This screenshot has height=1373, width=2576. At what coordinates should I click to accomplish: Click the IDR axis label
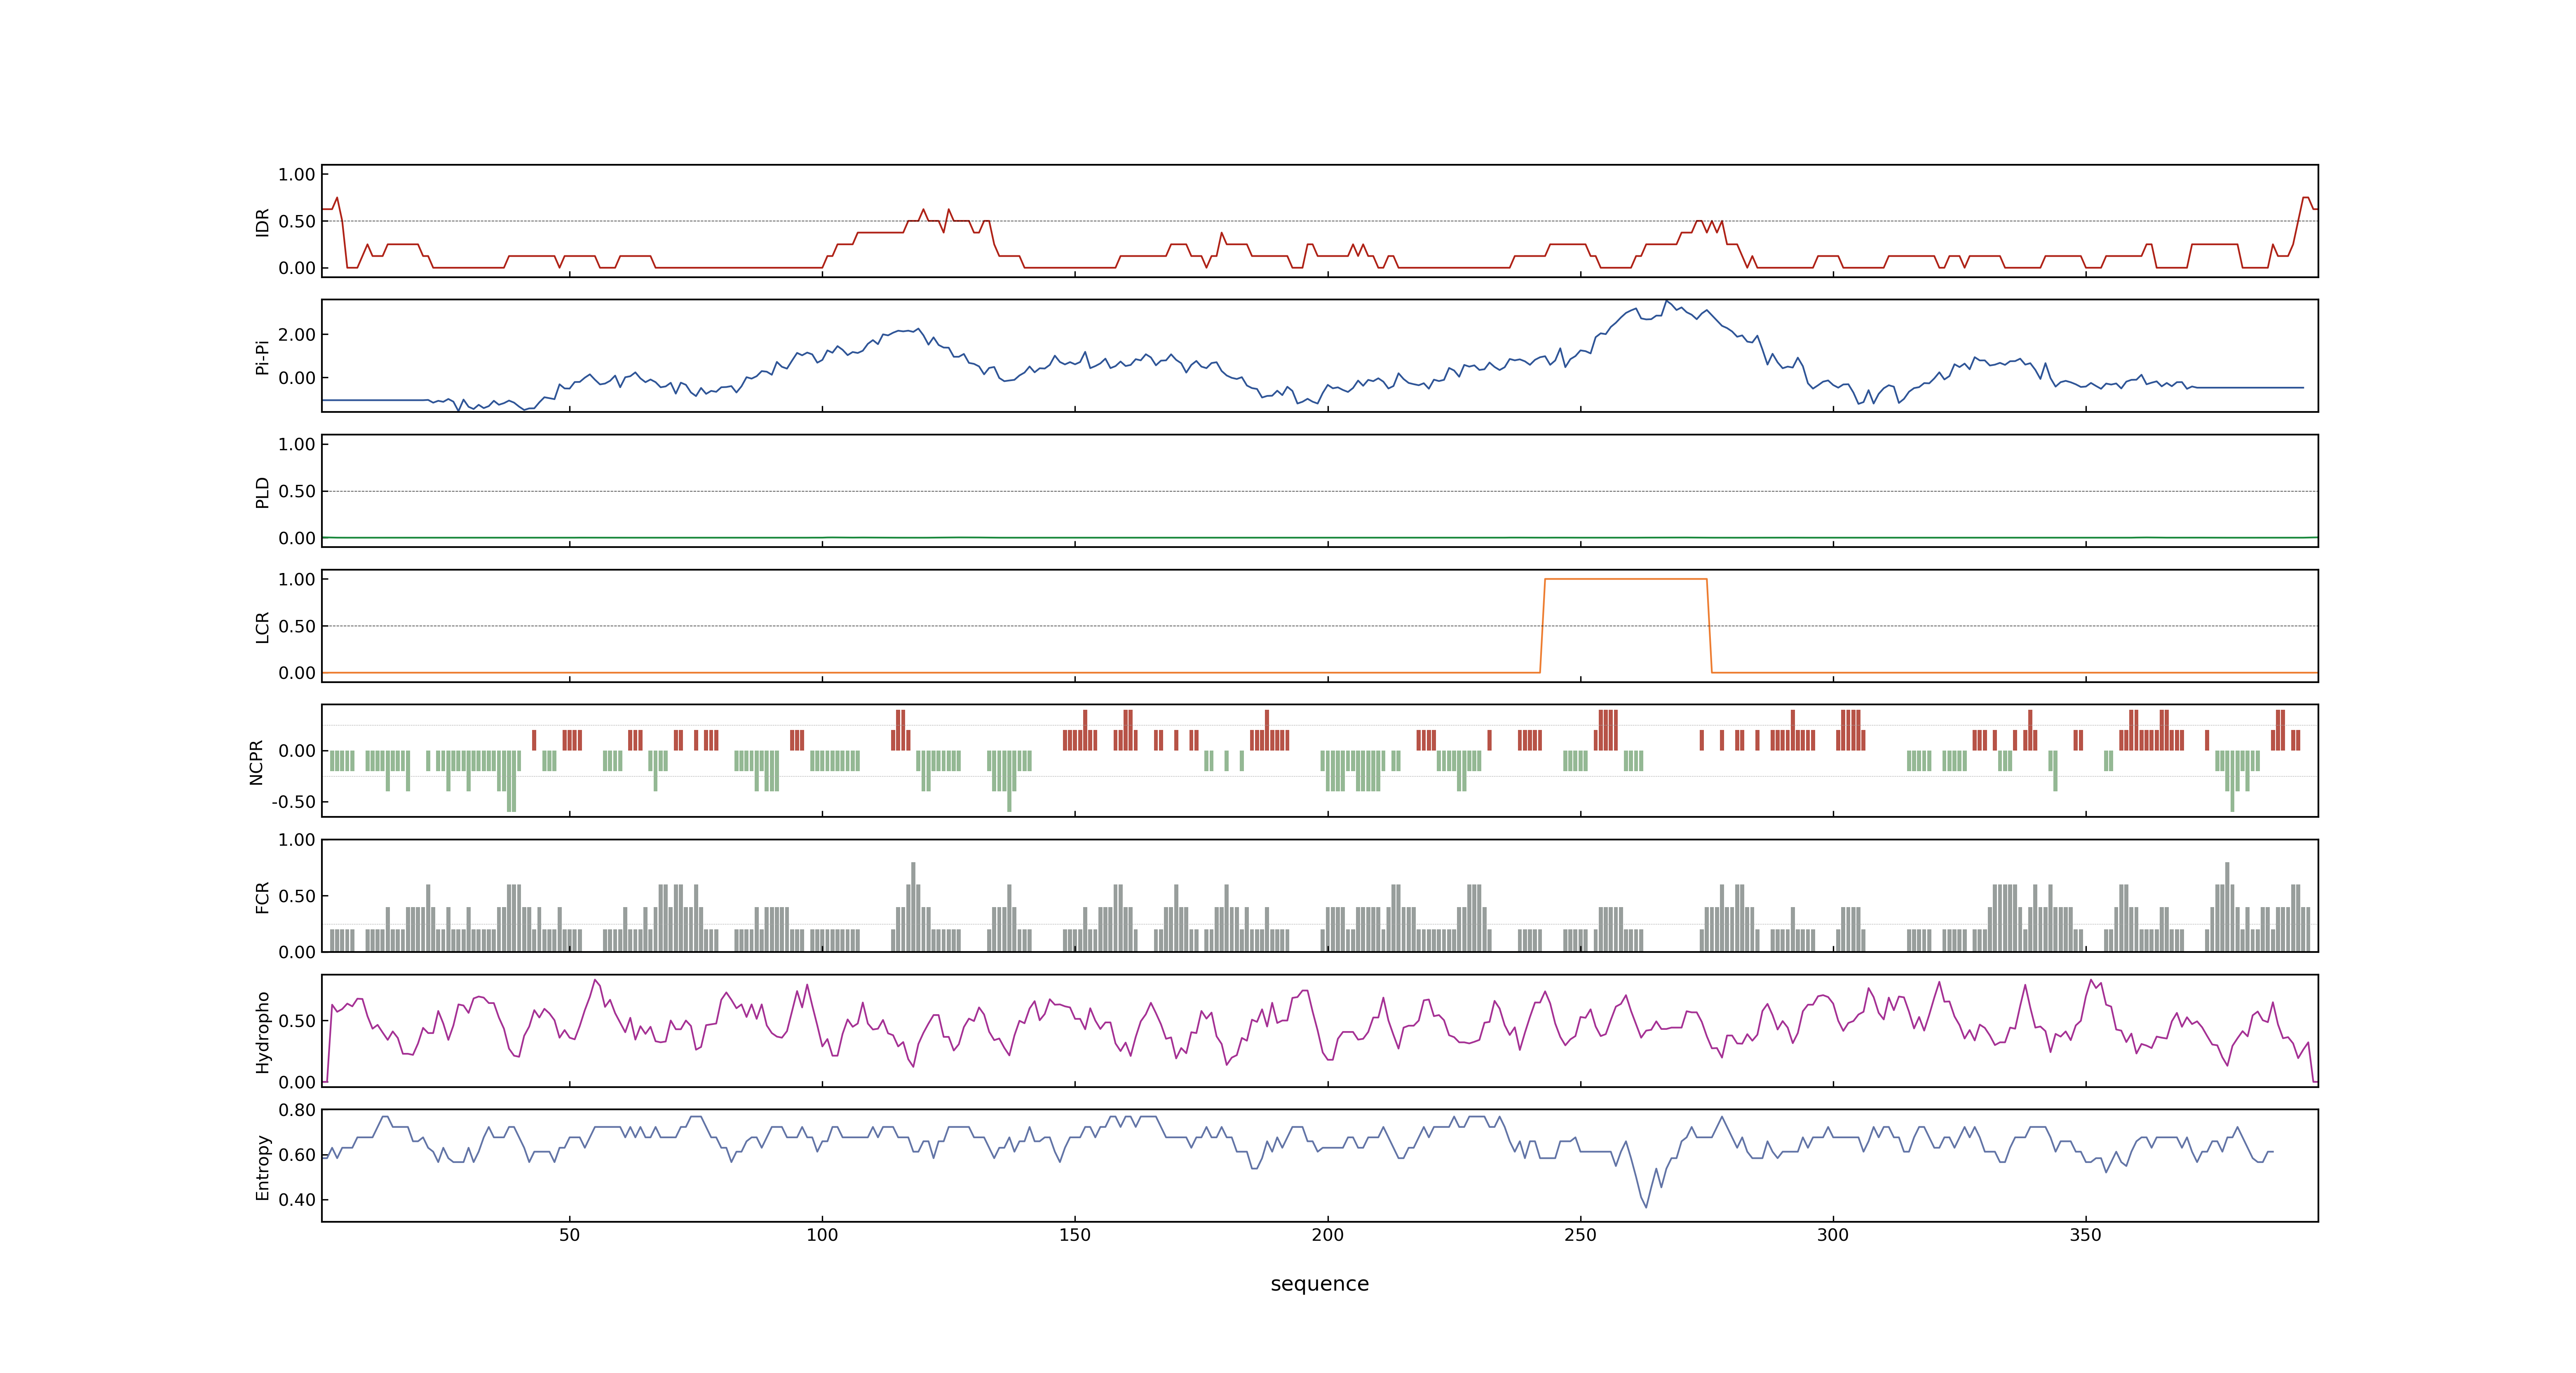pyautogui.click(x=262, y=222)
